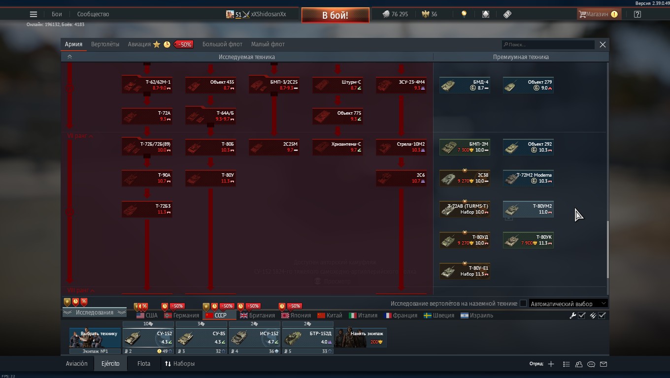Select premium pack Т-80У-Е1
Image resolution: width=670 pixels, height=378 pixels.
coord(465,271)
